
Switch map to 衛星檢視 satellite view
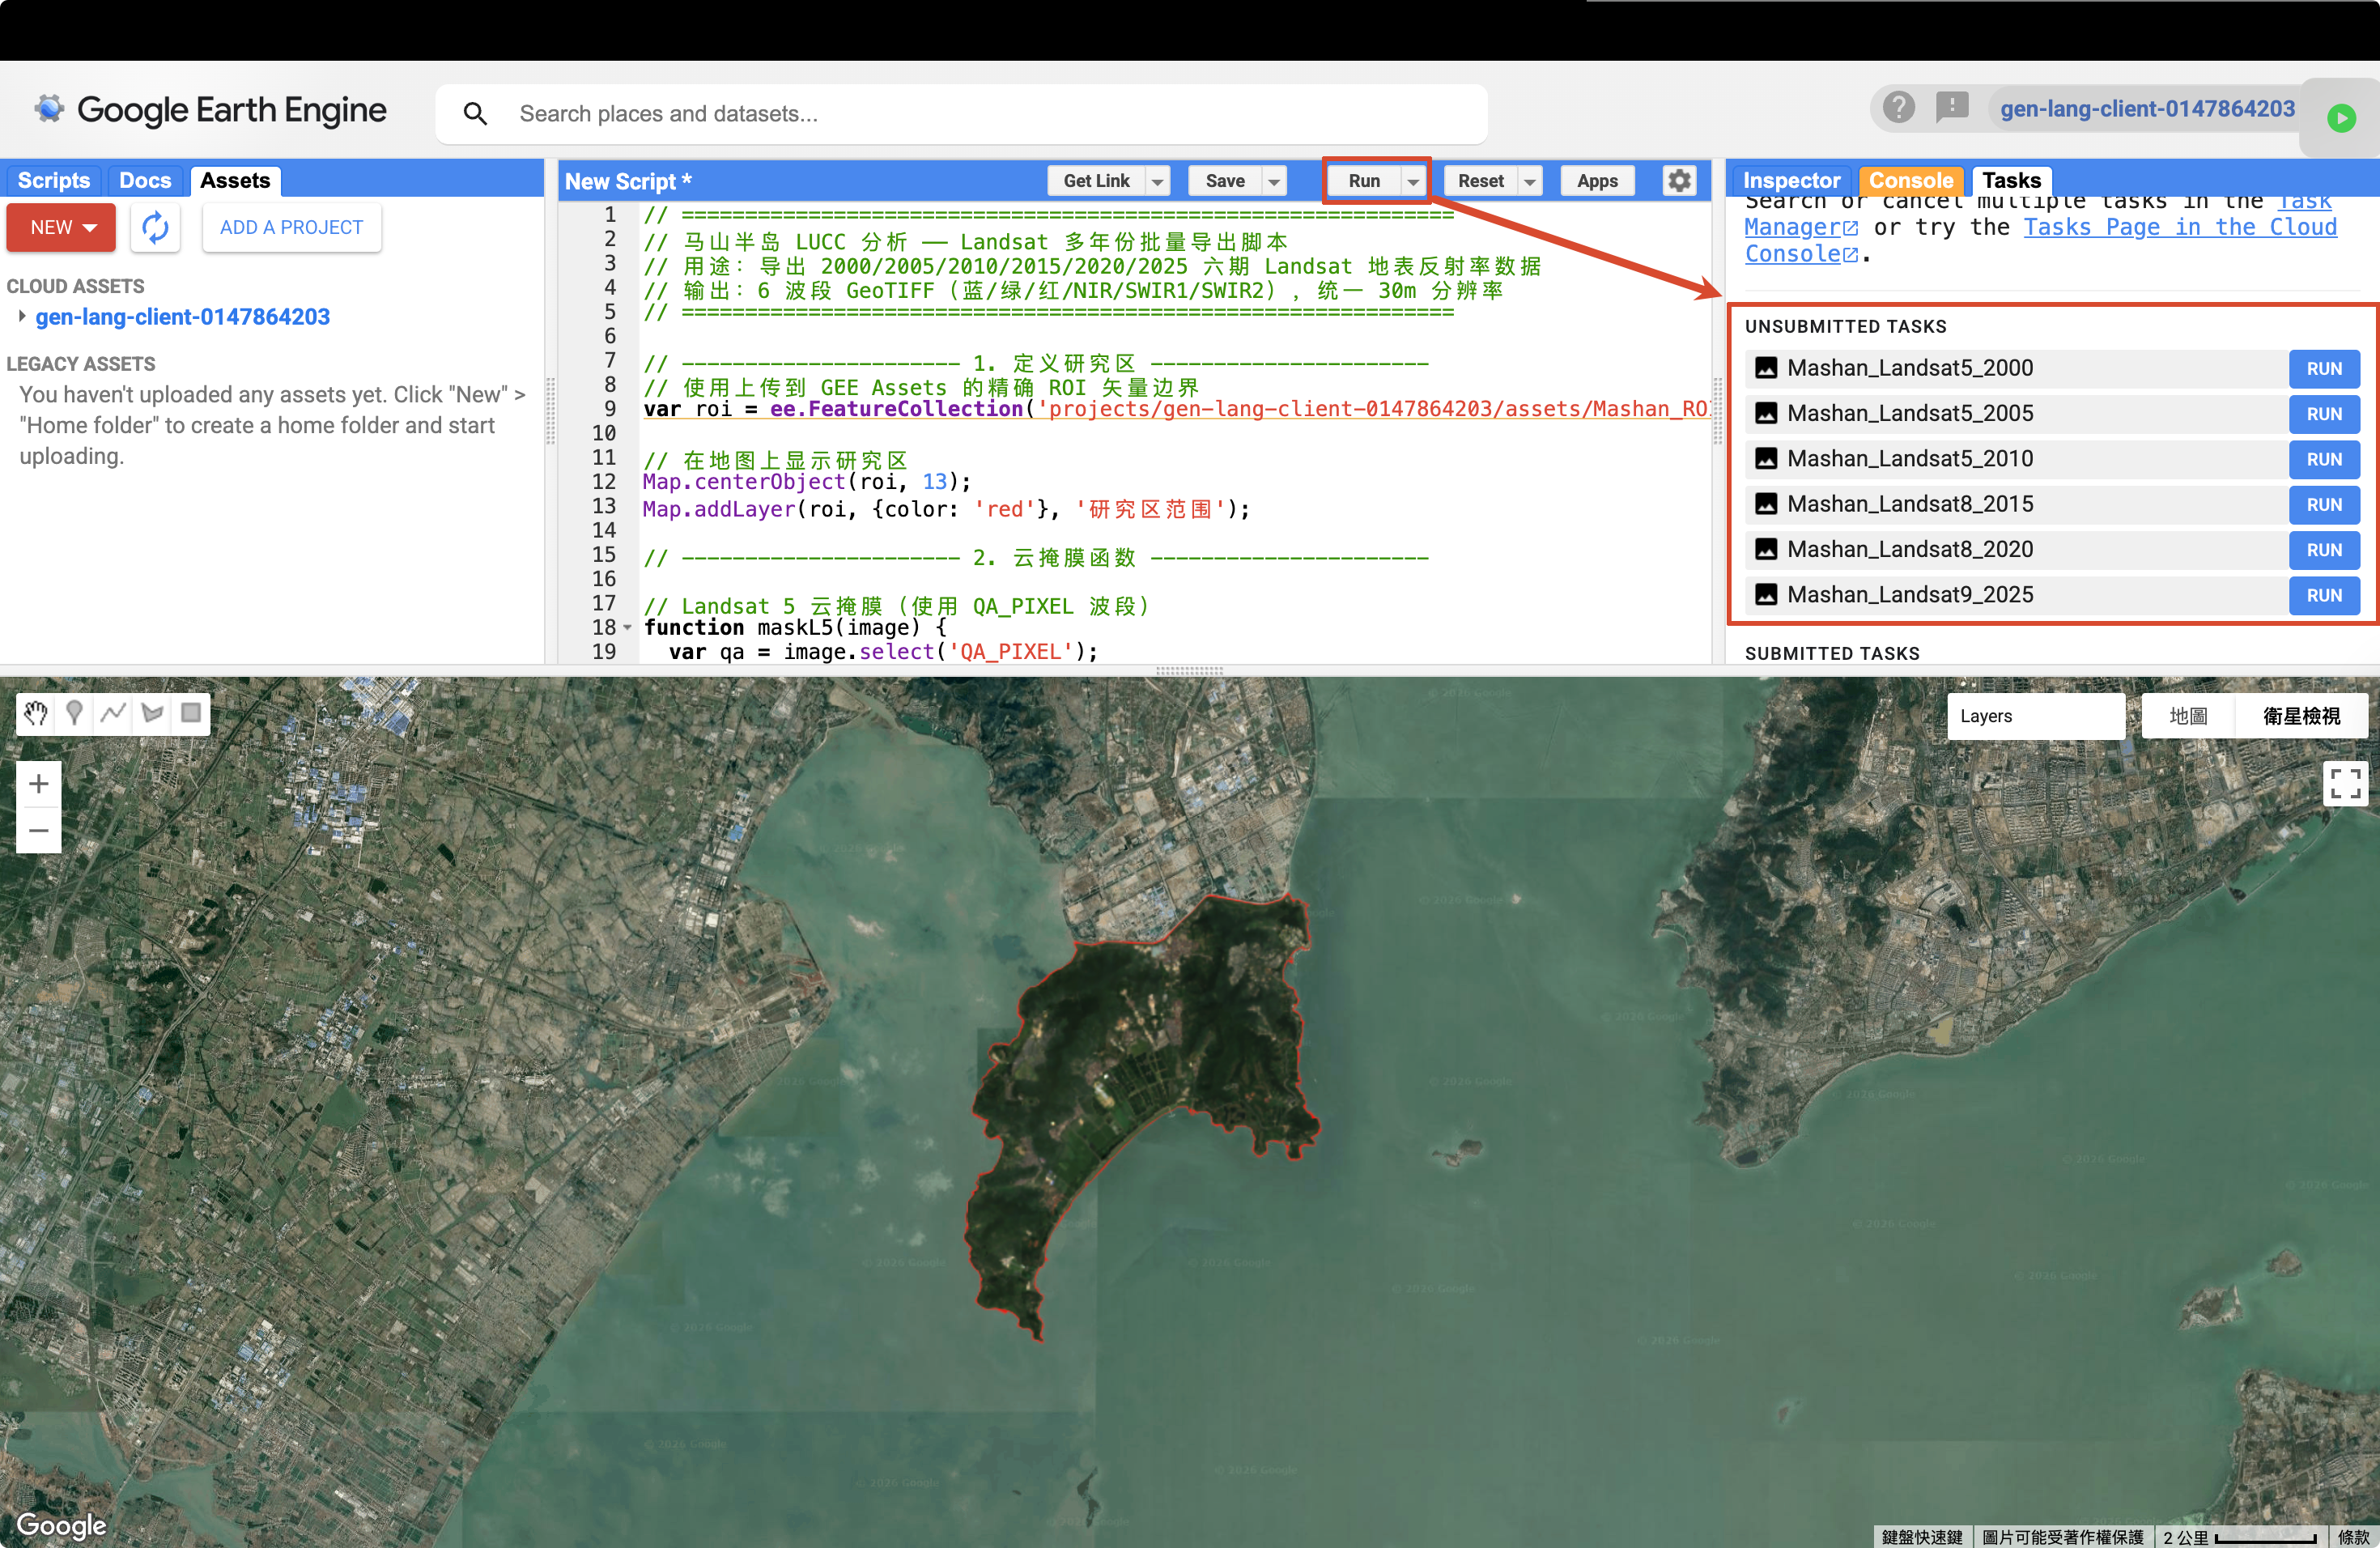coord(2301,716)
